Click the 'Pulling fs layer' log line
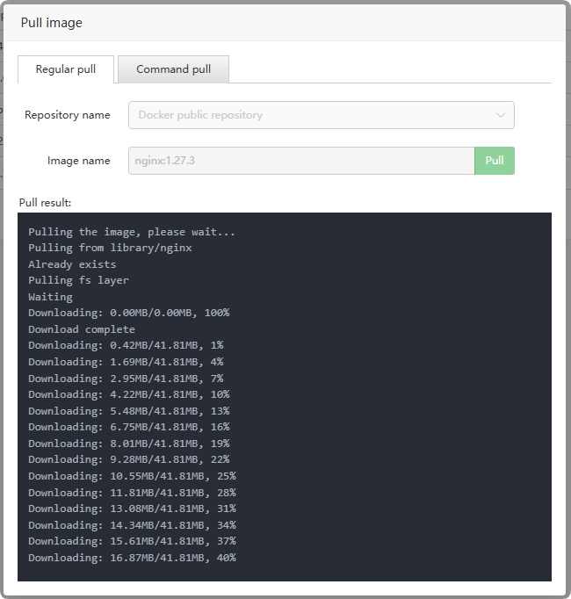 point(78,280)
